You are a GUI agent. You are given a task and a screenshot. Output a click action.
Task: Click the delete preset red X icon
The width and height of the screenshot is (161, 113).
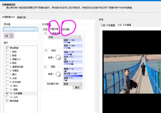pyautogui.click(x=11, y=36)
